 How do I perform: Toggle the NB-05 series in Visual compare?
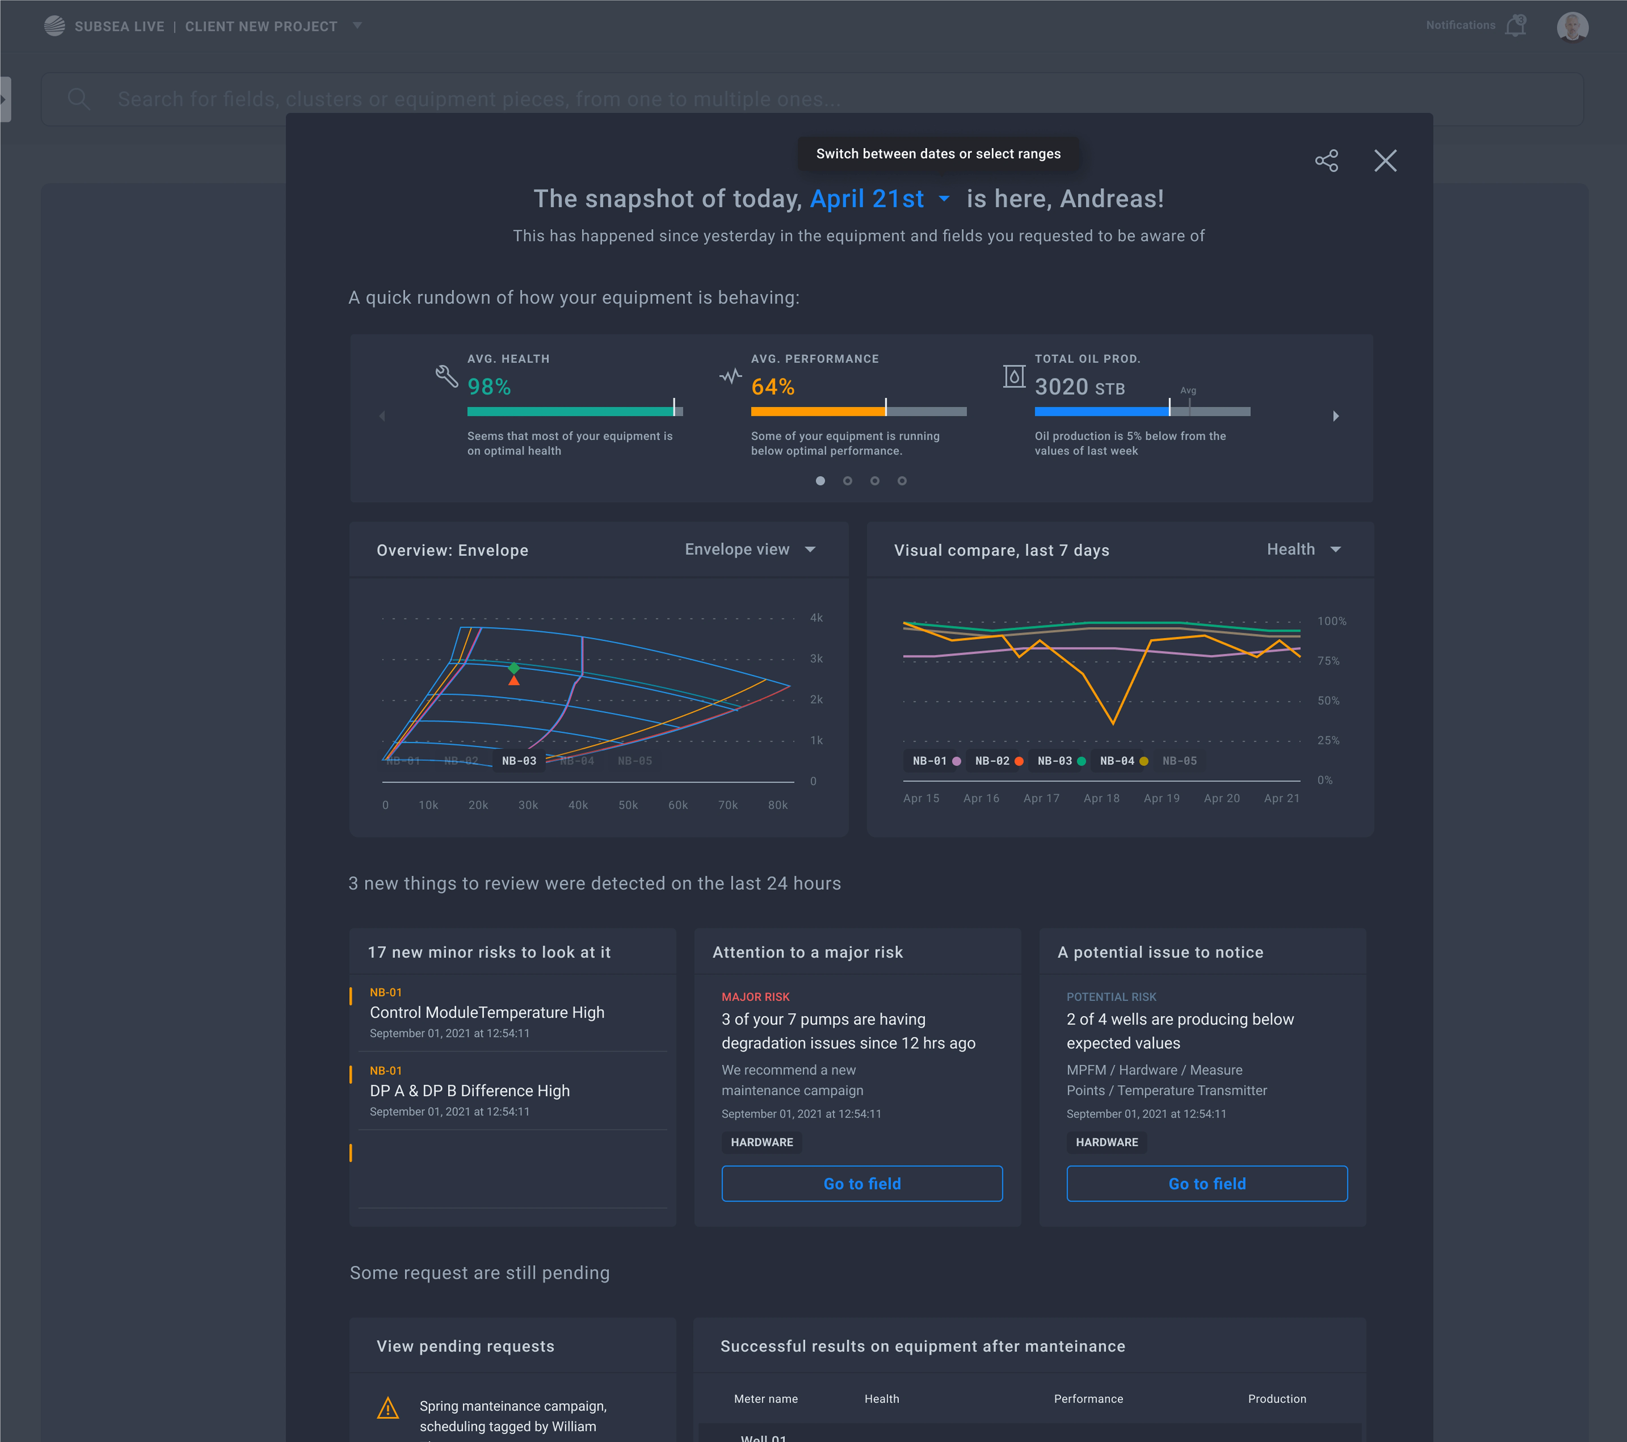coord(1180,760)
